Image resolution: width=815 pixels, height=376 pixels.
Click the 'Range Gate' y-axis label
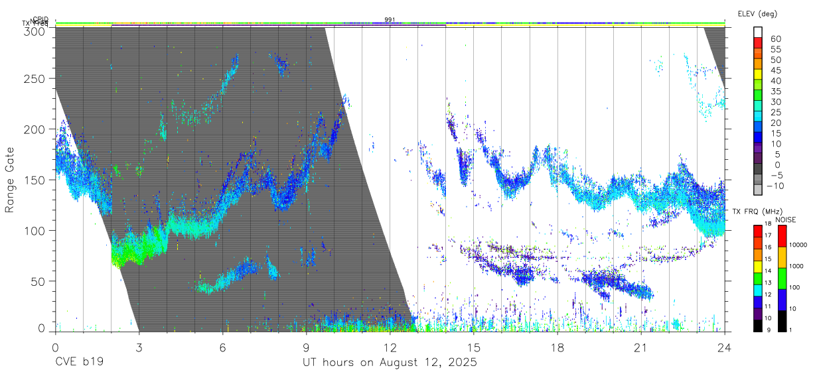[x=10, y=180]
